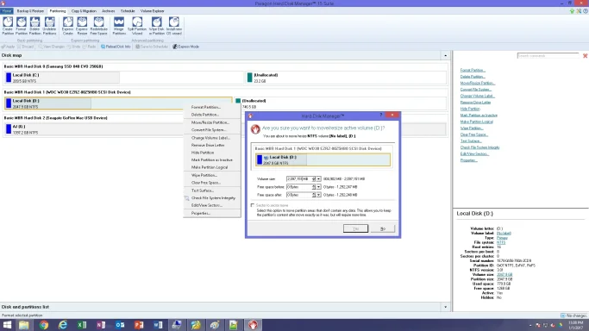
Task: Click the NTFS file system link in properties
Action: 501,242
